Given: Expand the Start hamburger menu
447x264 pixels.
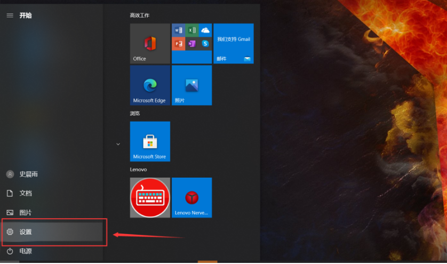Looking at the screenshot, I should (x=10, y=15).
